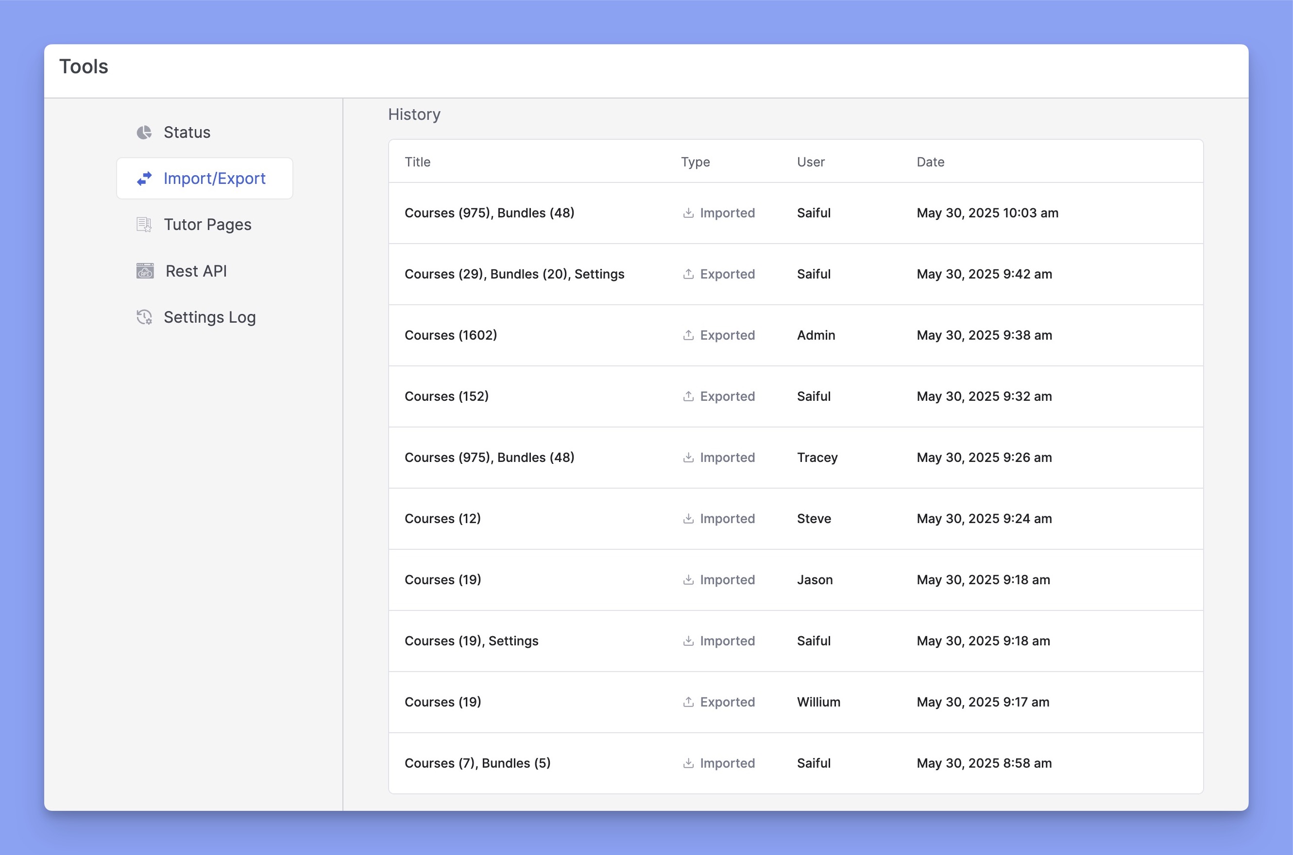Select 'Courses (1602)' title
Viewport: 1293px width, 855px height.
pyautogui.click(x=451, y=335)
